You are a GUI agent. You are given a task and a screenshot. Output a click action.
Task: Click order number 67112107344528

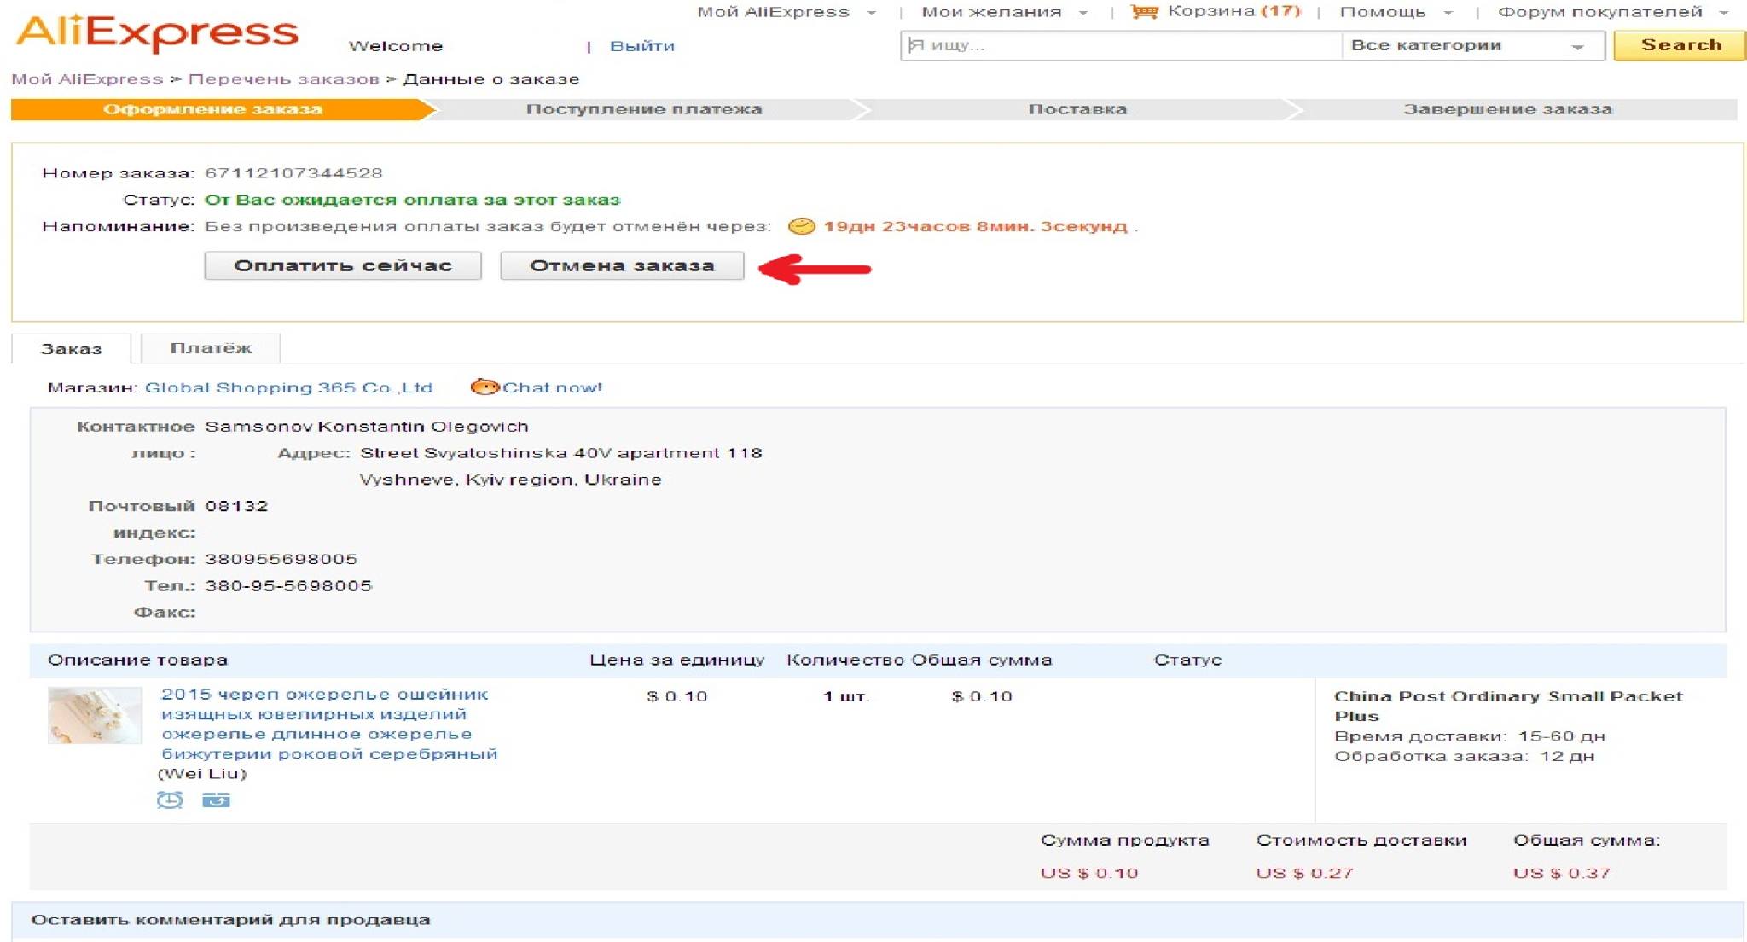pos(293,173)
